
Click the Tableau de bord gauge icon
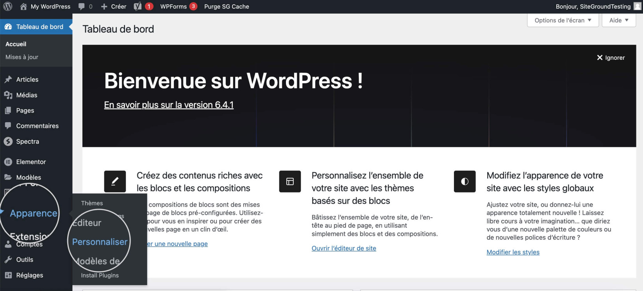8,27
